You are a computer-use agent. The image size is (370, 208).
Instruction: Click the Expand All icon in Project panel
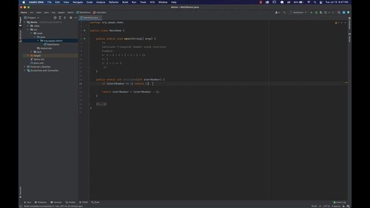(x=60, y=18)
